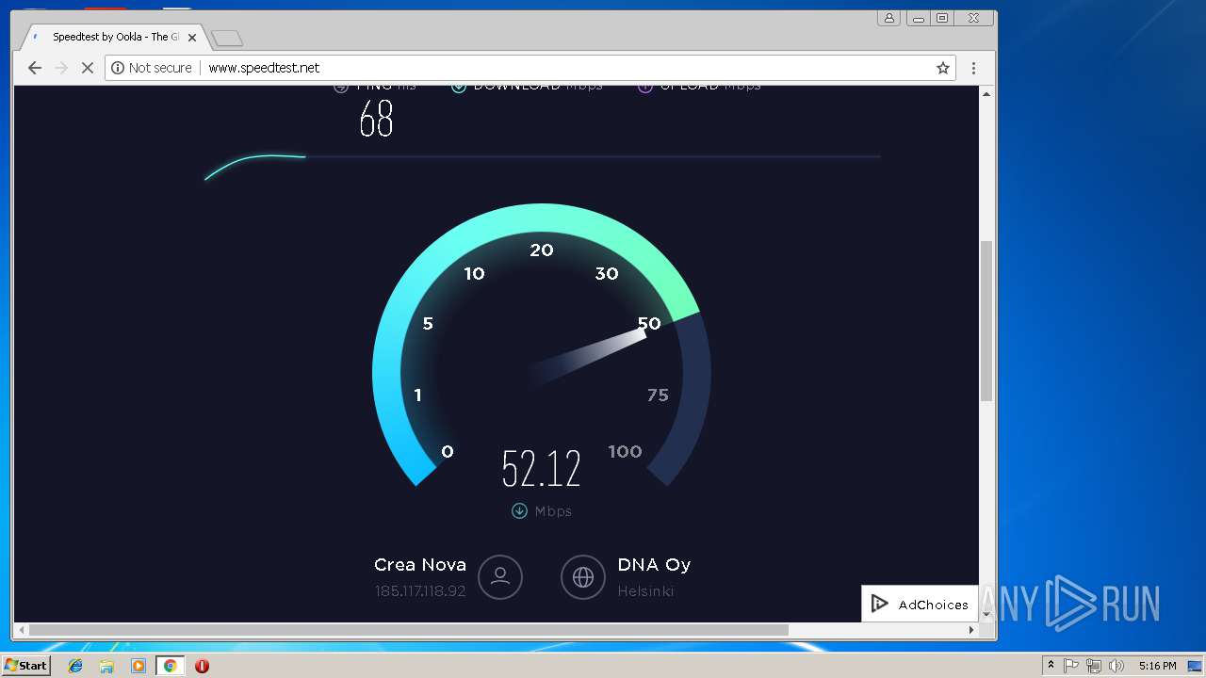The image size is (1206, 678).
Task: Click the AdChoices link
Action: tap(920, 605)
